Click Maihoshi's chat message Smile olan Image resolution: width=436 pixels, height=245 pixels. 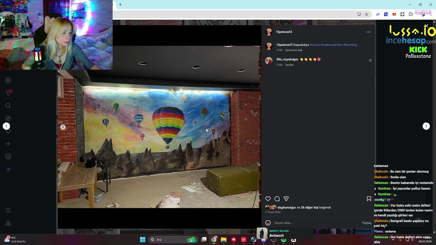(x=390, y=177)
